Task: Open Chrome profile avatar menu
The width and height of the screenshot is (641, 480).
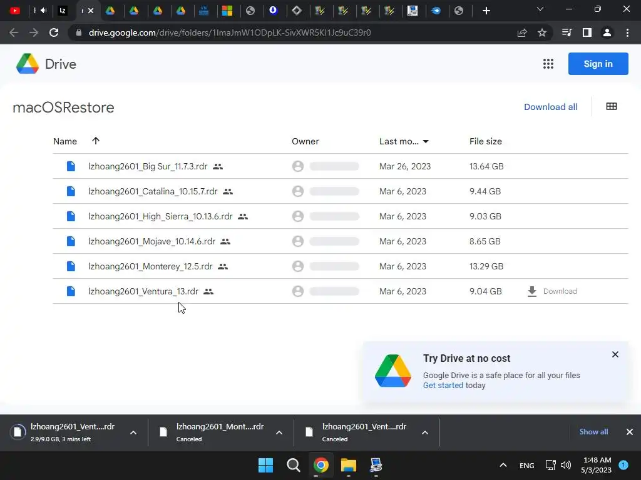Action: (607, 32)
